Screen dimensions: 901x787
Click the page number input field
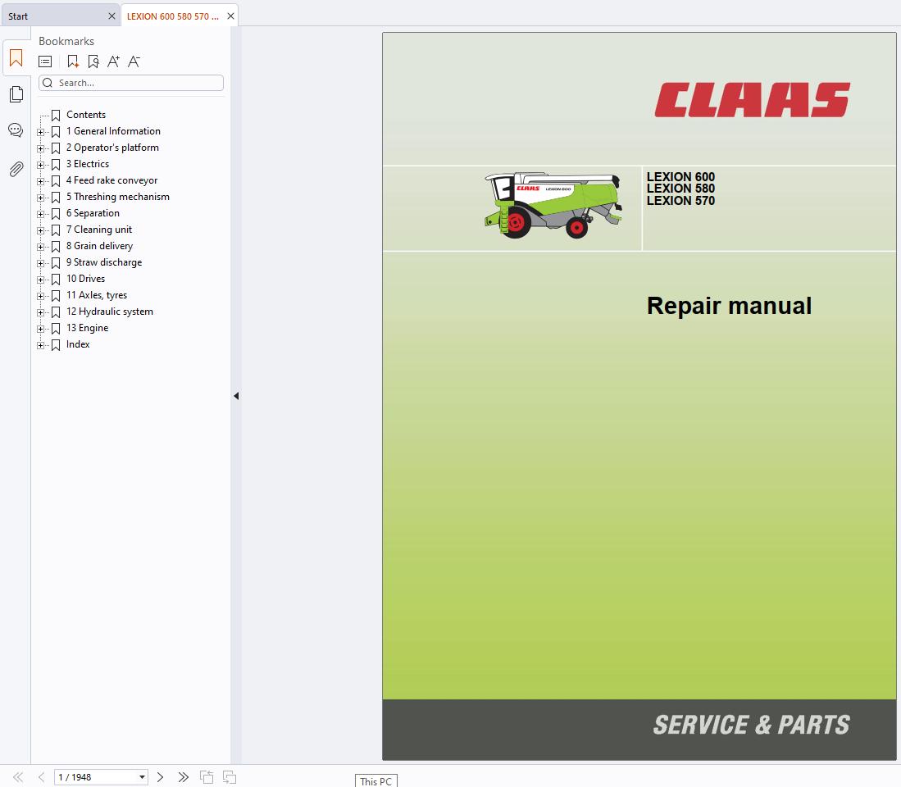point(97,777)
